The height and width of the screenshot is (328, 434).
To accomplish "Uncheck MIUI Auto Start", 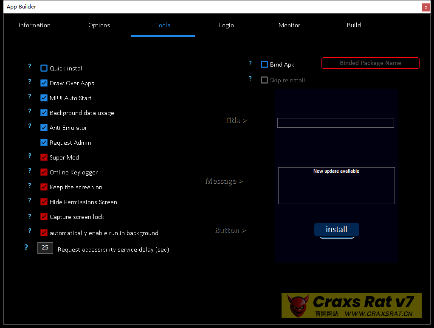I will click(44, 98).
